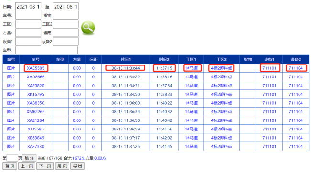Viewport: 311px width, 174px height.
Task: Click vehicle number XAE0820
Action: [x=36, y=86]
